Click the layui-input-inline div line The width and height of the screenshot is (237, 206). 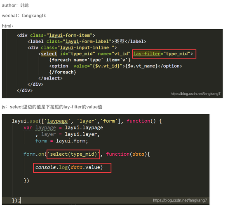tap(72, 48)
